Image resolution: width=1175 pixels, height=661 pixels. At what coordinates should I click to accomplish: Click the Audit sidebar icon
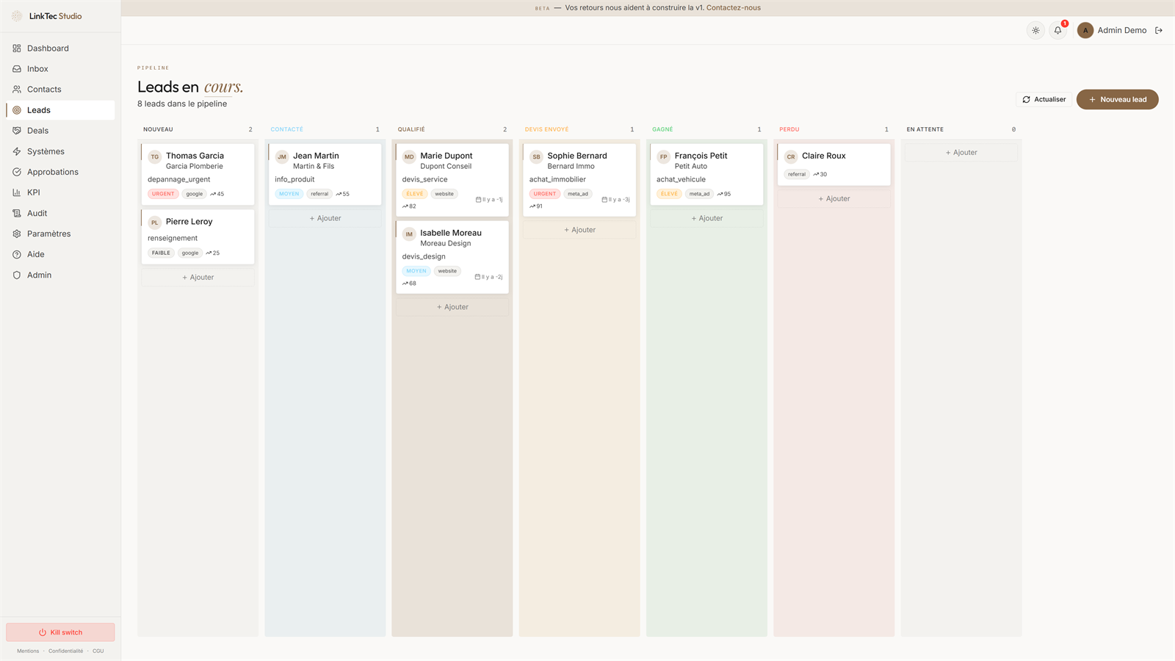[17, 213]
